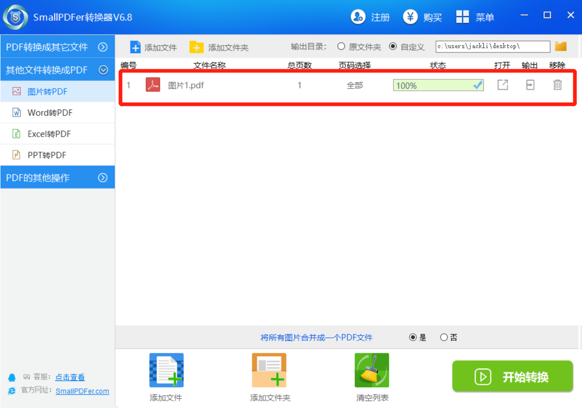Open PDF的其他操作 category header
Viewport: 582px width, 408px height.
(57, 177)
